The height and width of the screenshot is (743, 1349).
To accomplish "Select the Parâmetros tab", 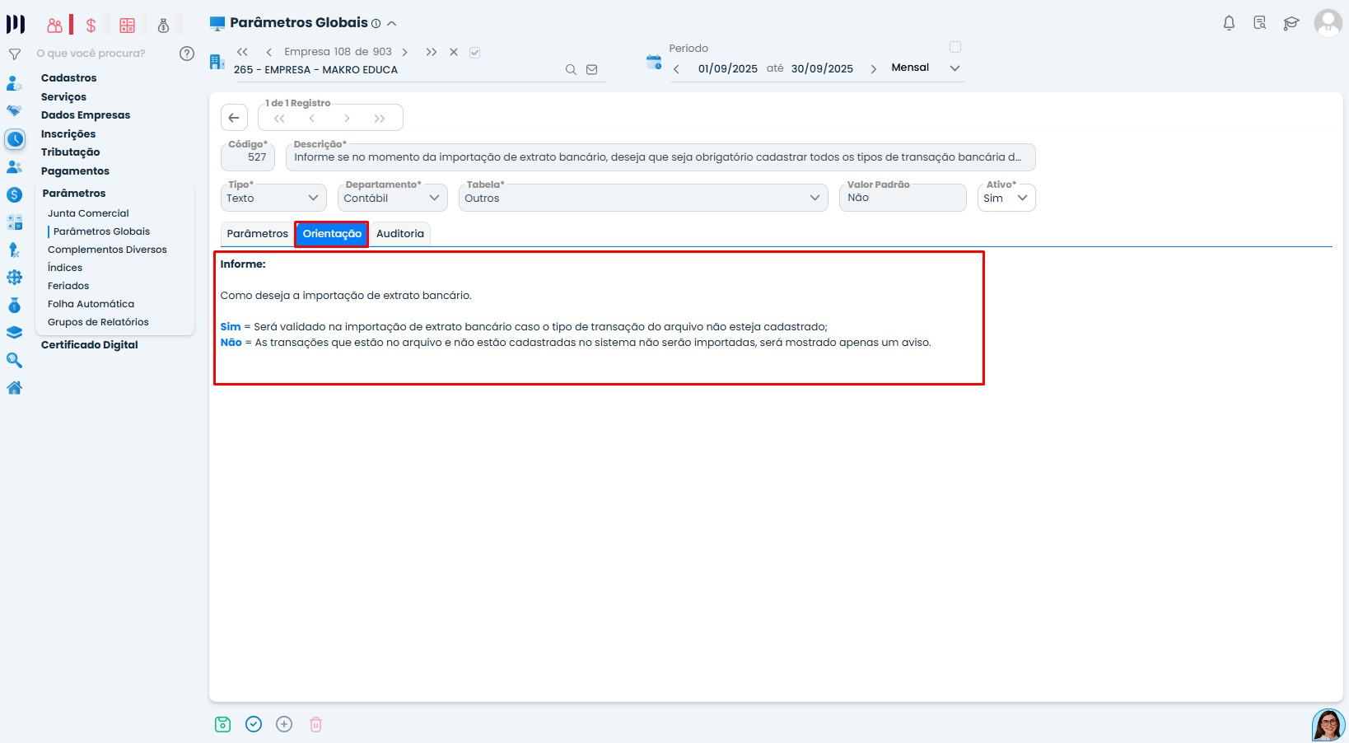I will click(x=256, y=234).
